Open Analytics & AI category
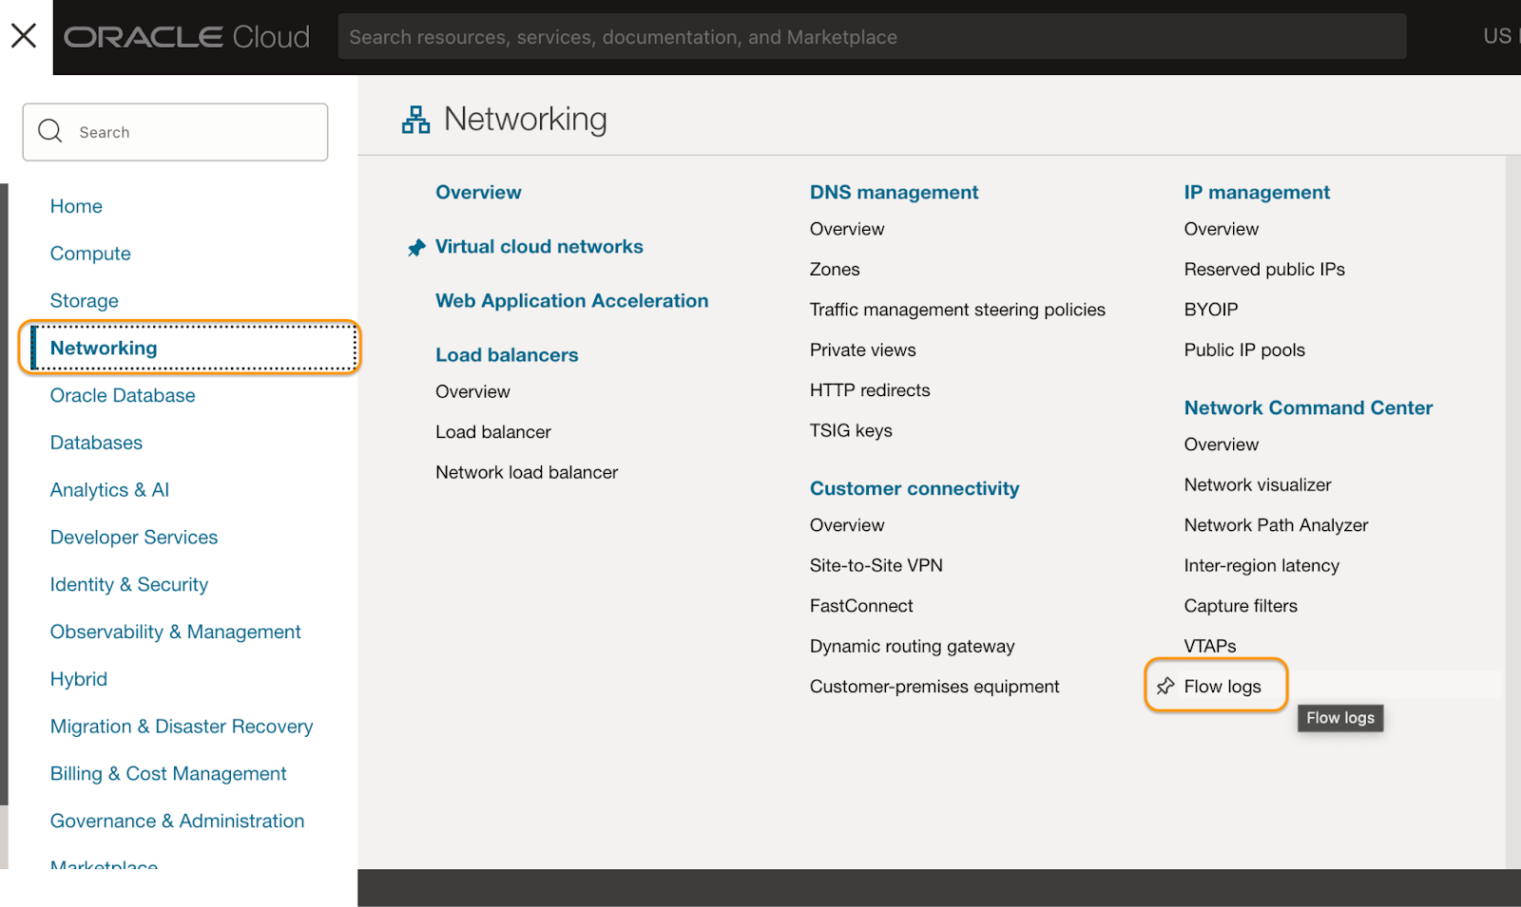 pyautogui.click(x=109, y=490)
